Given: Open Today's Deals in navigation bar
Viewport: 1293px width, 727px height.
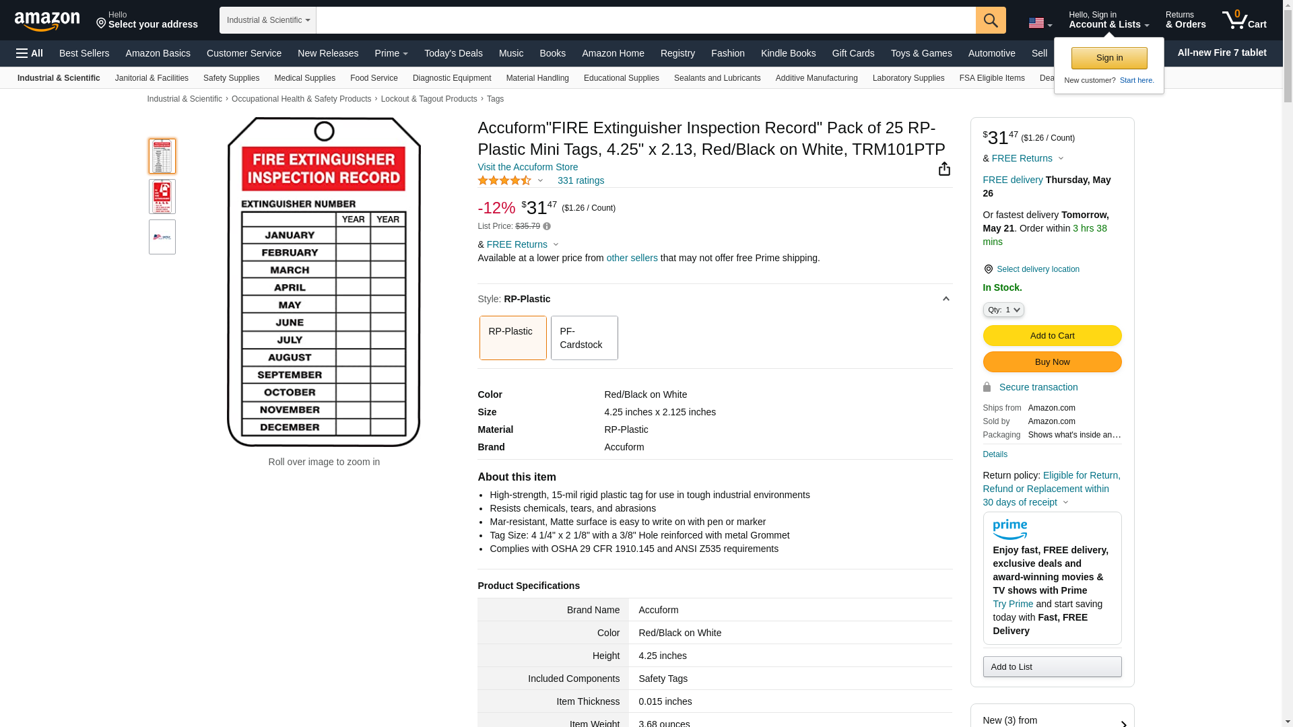Looking at the screenshot, I should coord(453,53).
